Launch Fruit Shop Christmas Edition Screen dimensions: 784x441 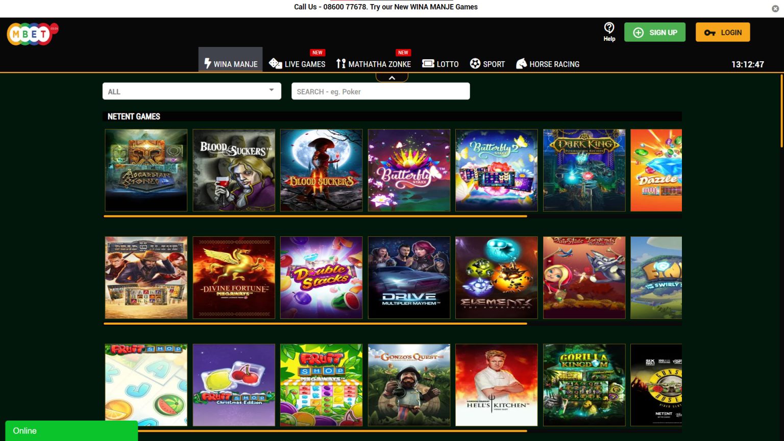pos(234,385)
